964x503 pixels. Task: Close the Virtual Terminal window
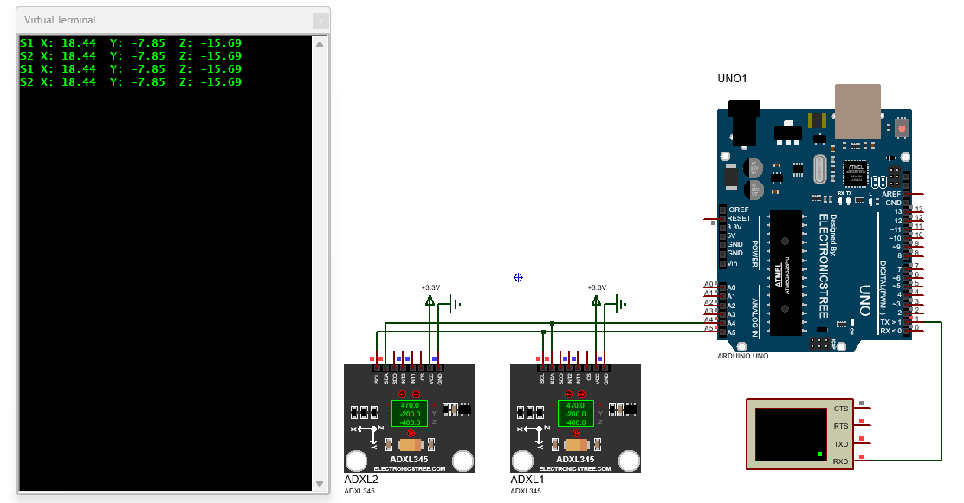click(320, 20)
